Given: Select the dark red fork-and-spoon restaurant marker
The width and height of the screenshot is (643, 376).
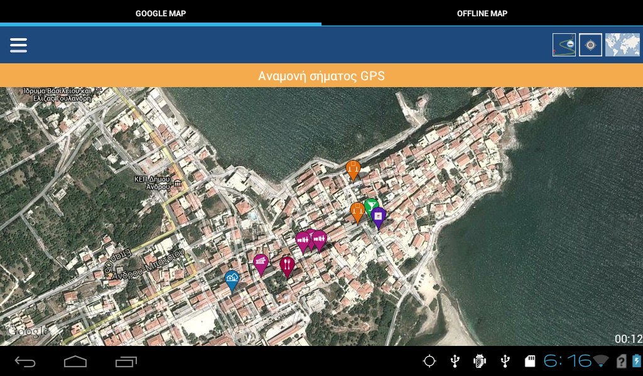Looking at the screenshot, I should [x=287, y=267].
